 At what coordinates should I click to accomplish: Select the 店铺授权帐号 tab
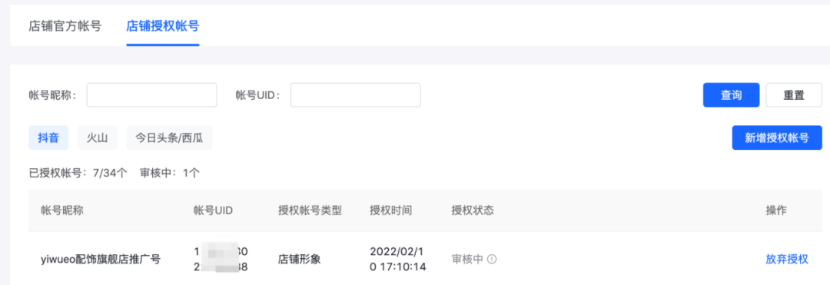tap(162, 25)
